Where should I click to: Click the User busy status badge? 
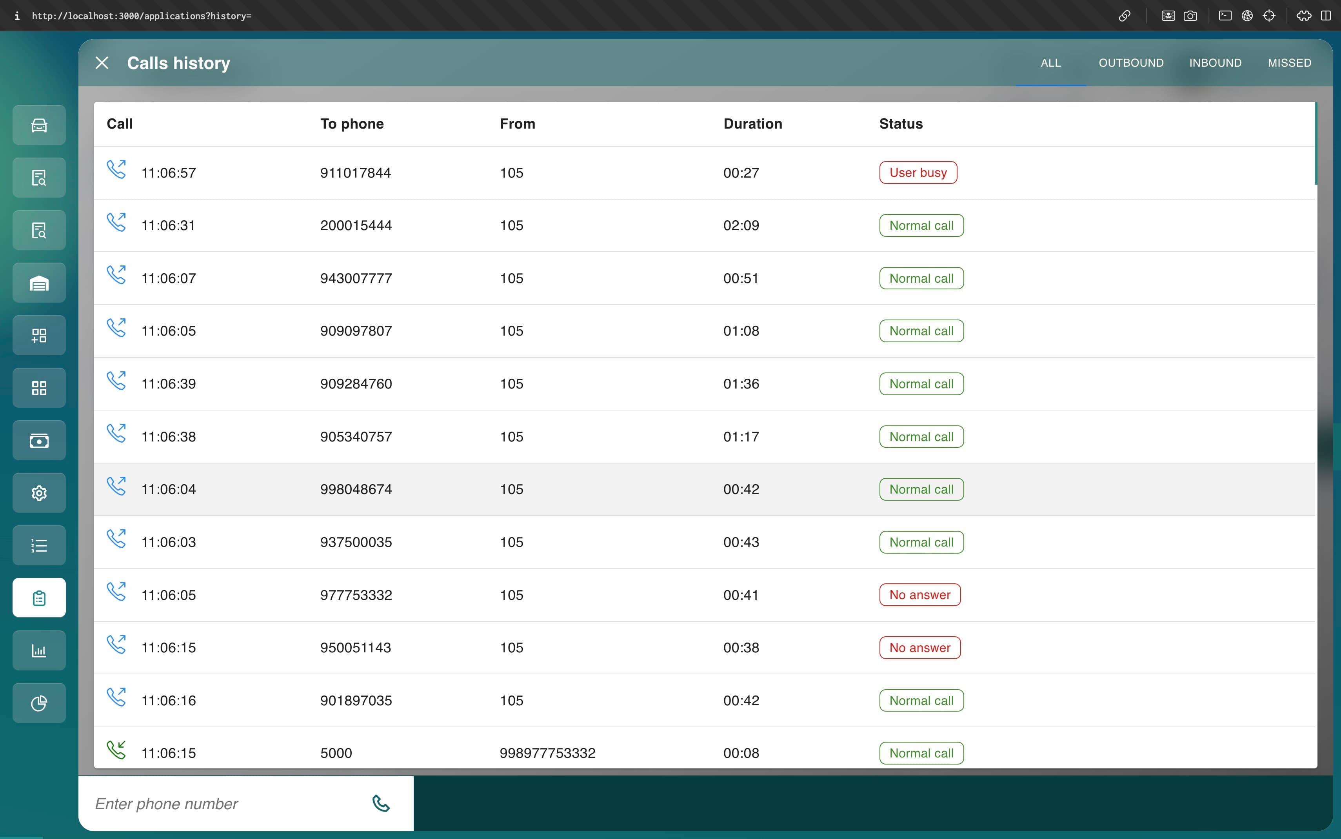click(x=918, y=173)
